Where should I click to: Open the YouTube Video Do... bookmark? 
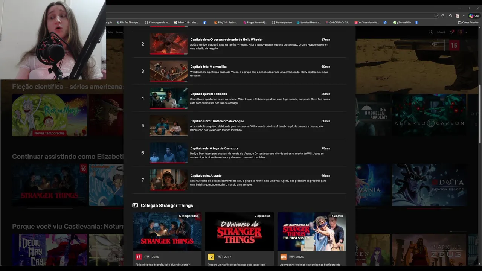point(366,23)
